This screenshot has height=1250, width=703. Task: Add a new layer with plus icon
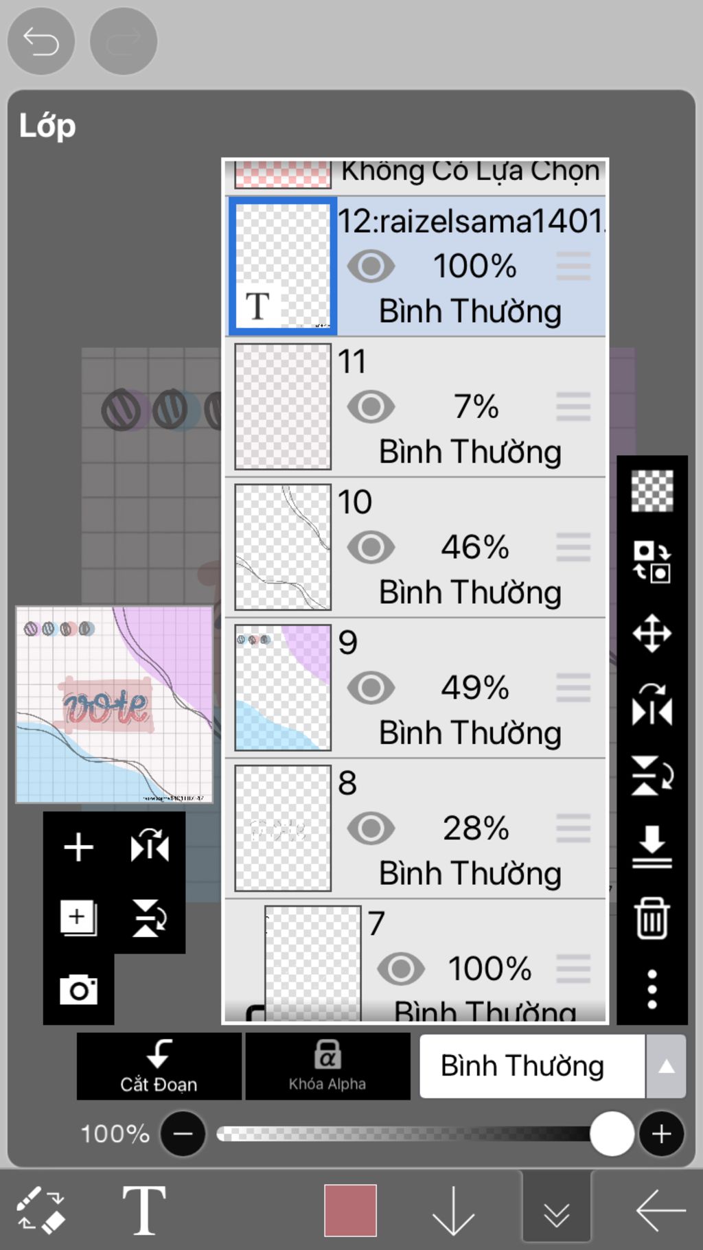(78, 847)
